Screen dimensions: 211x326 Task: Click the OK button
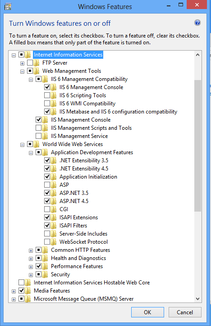coord(147,312)
